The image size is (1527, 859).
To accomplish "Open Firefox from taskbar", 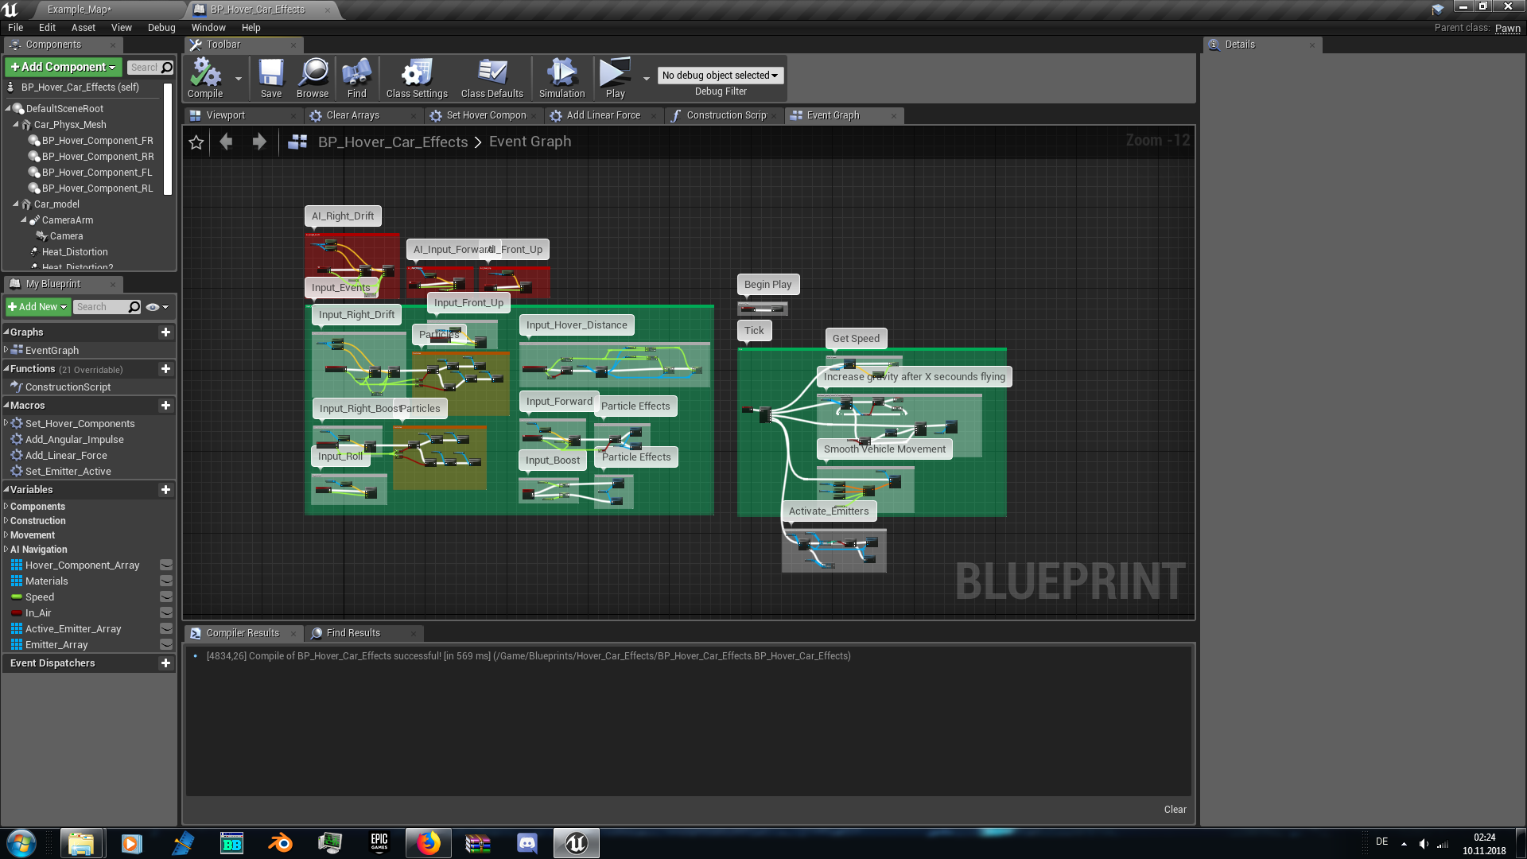I will point(429,843).
